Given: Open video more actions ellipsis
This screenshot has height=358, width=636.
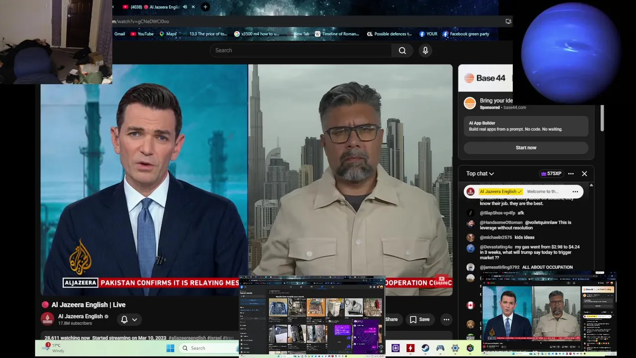Looking at the screenshot, I should (446, 320).
